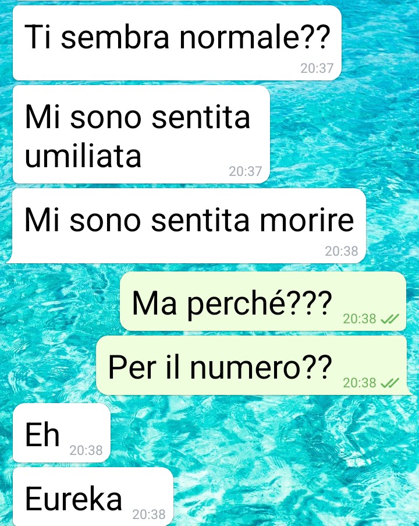Click the read-receipt double check on "Ma perché???"
This screenshot has height=526, width=419.
point(390,319)
